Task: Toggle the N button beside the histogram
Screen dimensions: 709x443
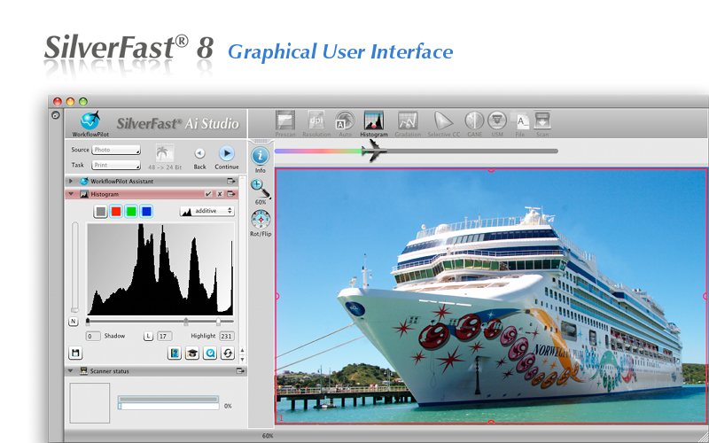Action: [x=74, y=322]
